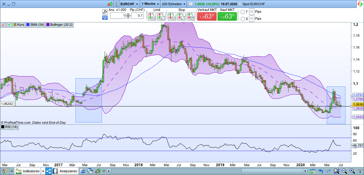364x175 pixels.
Task: Zoom in using the magnifier icon
Action: point(352,171)
